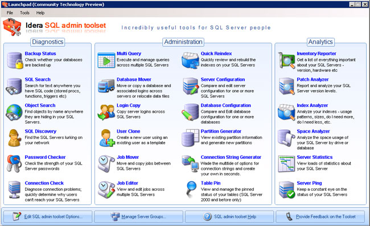
Task: Open the Backup Status database lock icon
Action: (15, 60)
